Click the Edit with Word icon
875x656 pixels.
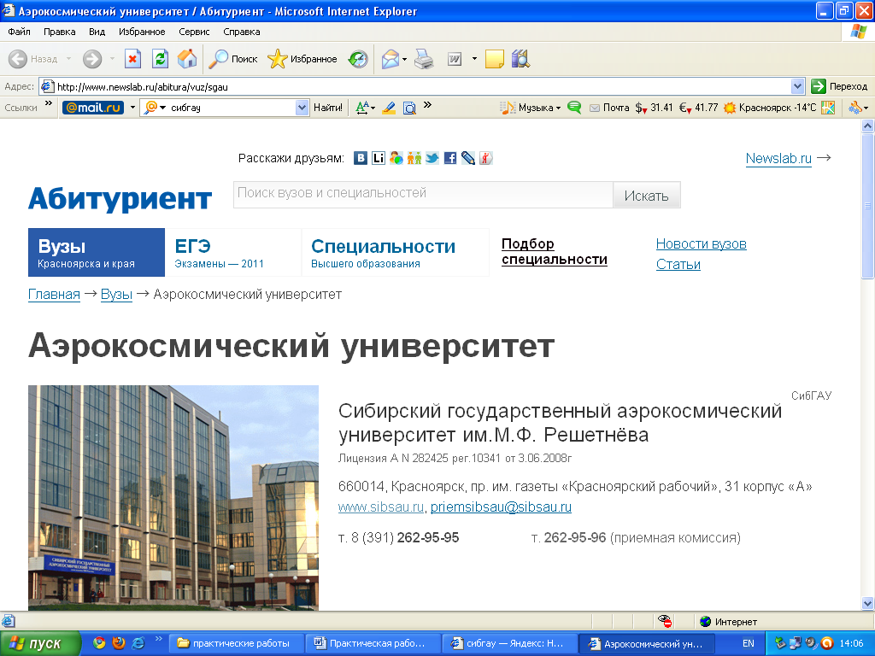click(x=455, y=59)
